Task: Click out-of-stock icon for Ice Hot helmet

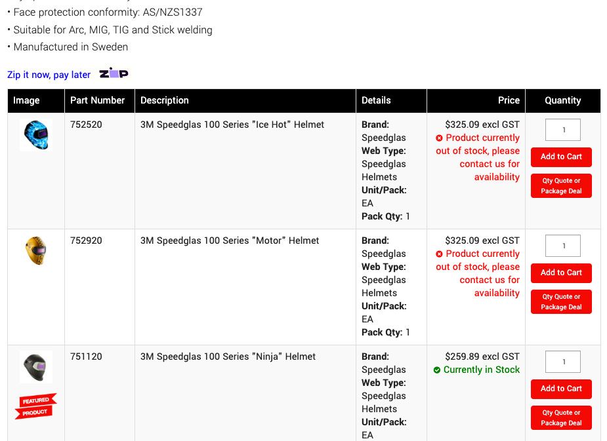Action: 439,138
